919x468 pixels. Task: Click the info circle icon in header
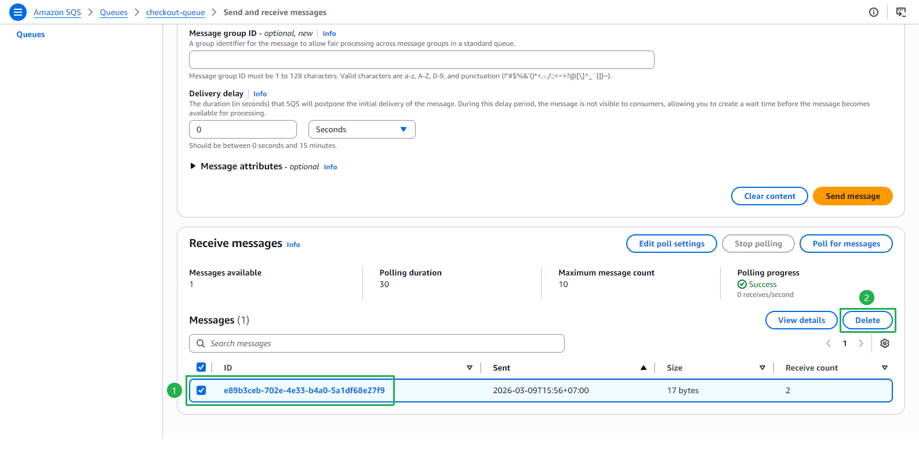pos(874,12)
